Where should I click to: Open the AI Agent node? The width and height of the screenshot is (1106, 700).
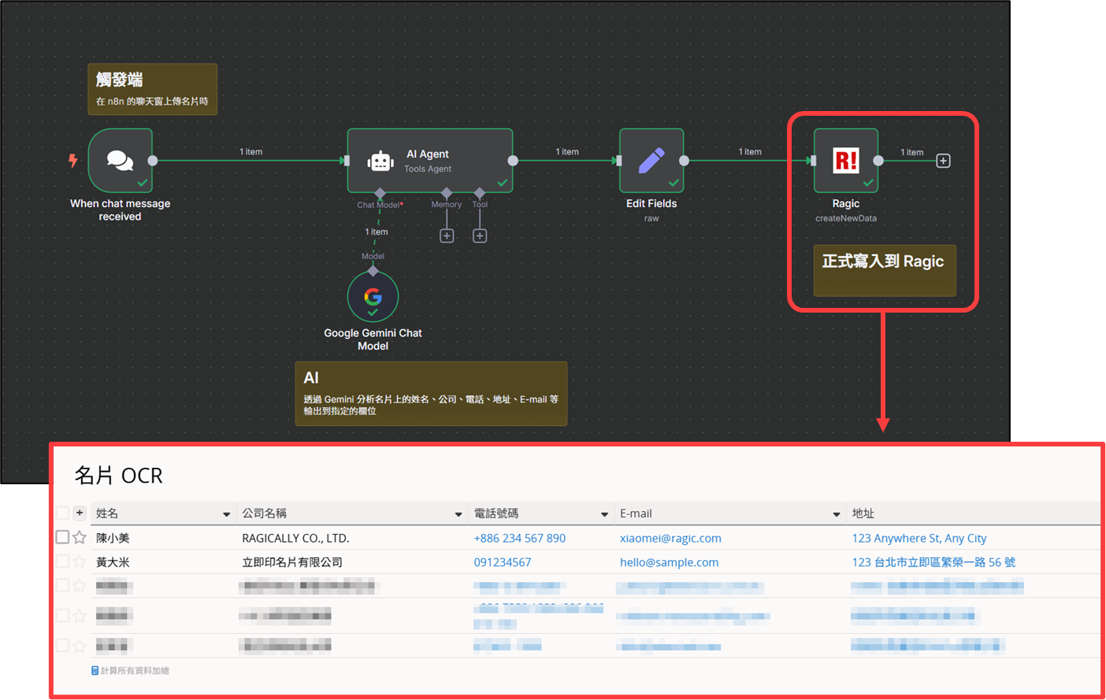point(430,161)
